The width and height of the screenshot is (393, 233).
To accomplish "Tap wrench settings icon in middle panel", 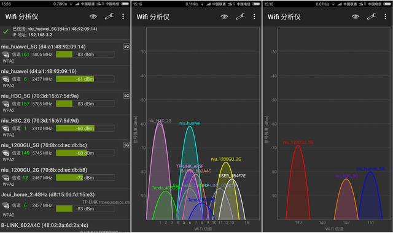I will point(240,17).
